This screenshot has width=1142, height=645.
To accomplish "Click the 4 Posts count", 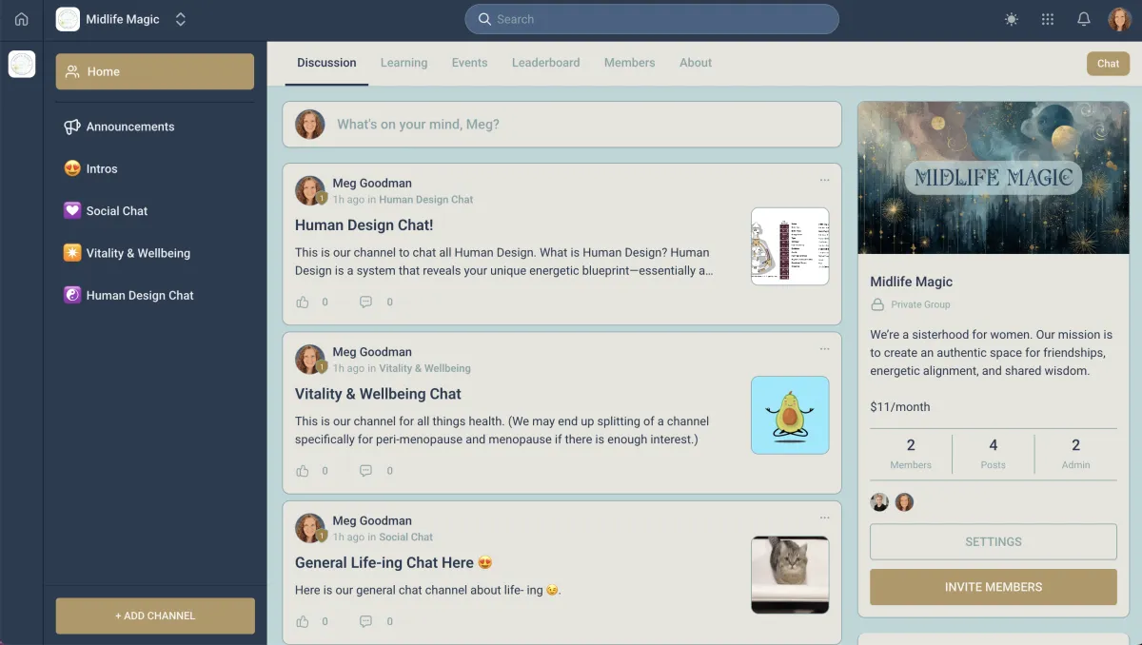I will coord(994,453).
